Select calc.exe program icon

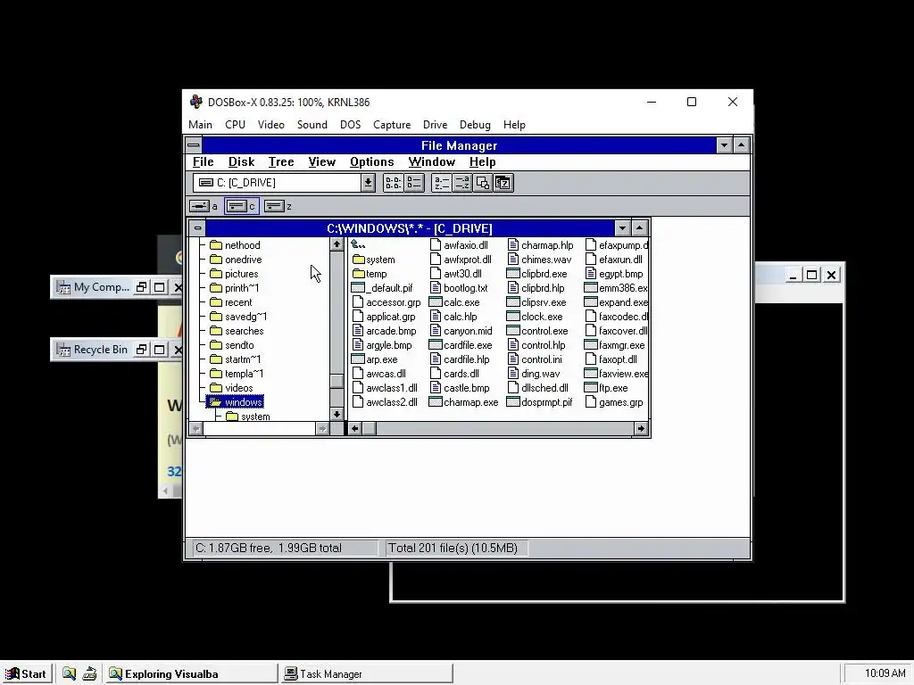[454, 302]
